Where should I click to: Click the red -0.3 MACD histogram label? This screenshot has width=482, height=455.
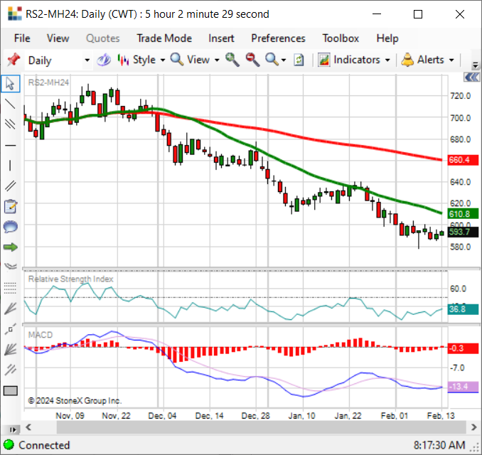coord(463,348)
